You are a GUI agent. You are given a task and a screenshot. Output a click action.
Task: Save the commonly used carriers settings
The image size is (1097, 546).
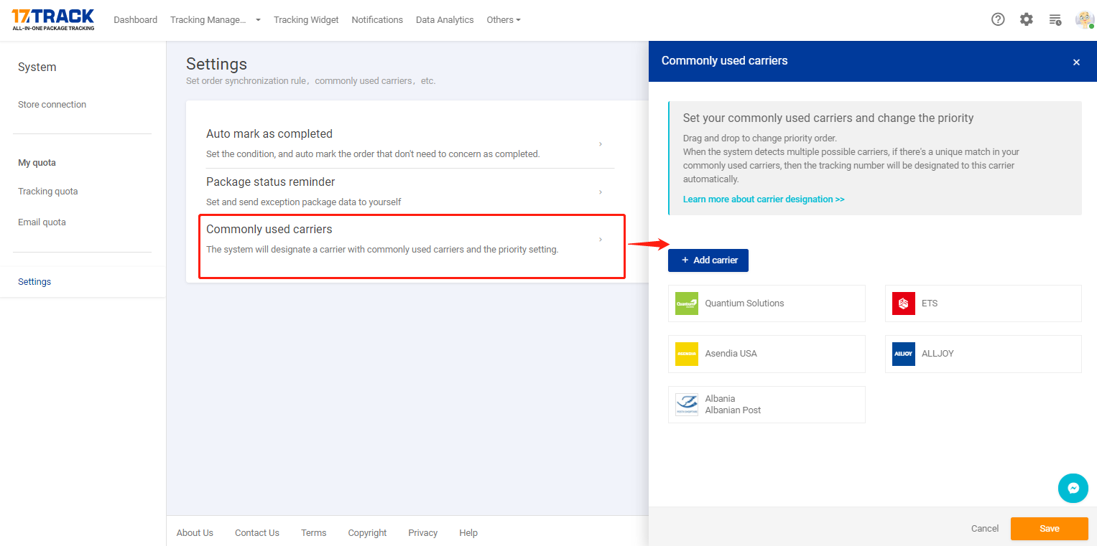1049,528
